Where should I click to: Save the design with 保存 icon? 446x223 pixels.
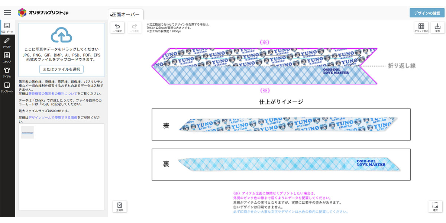(437, 28)
